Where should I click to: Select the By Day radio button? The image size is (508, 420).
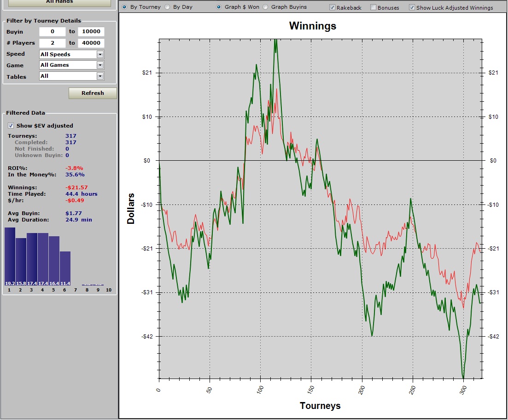[168, 7]
